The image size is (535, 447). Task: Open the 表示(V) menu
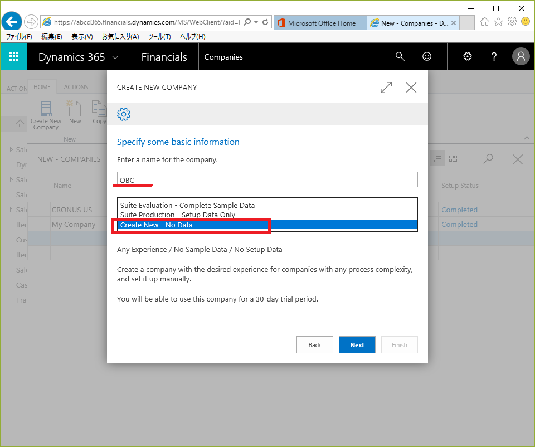click(x=82, y=37)
